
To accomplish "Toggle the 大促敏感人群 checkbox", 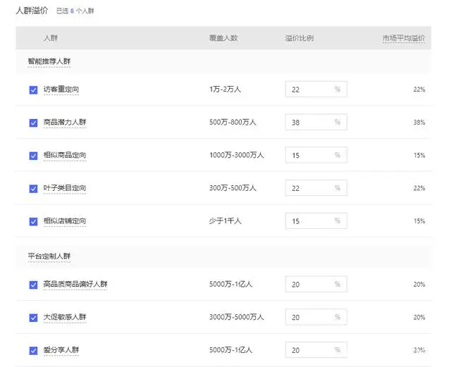I will [x=33, y=318].
